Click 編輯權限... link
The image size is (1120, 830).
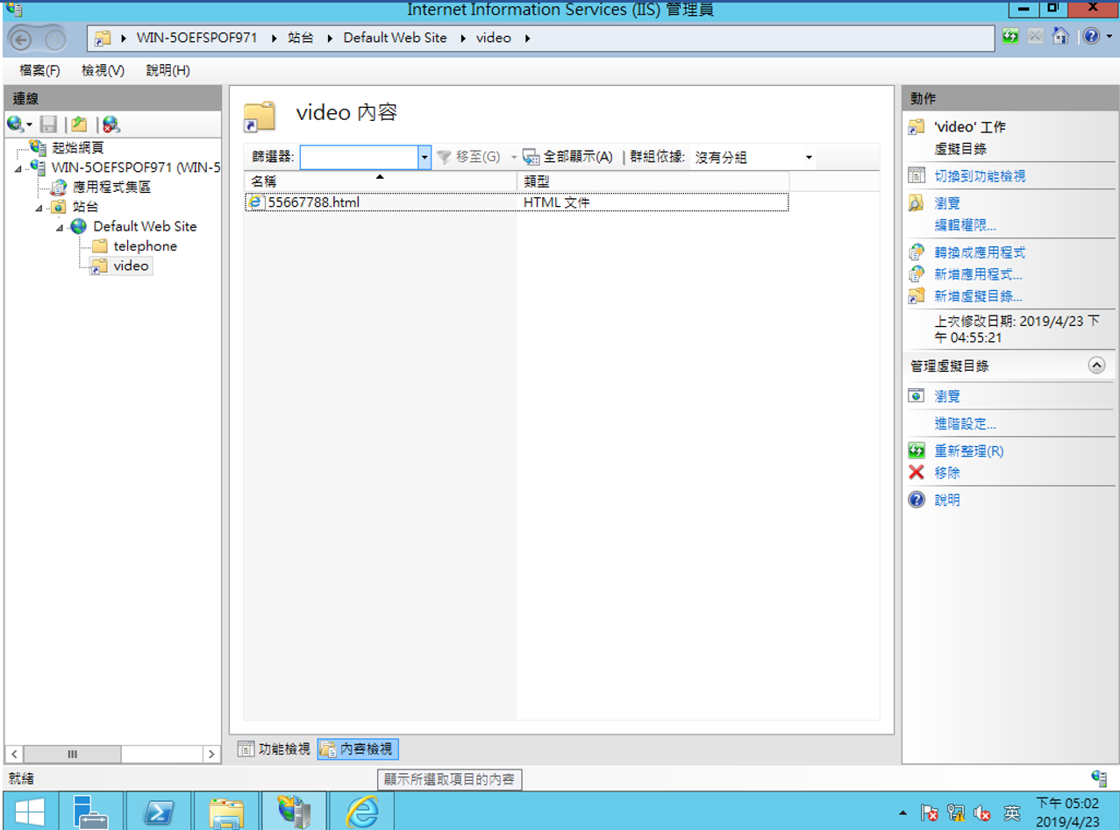[965, 225]
